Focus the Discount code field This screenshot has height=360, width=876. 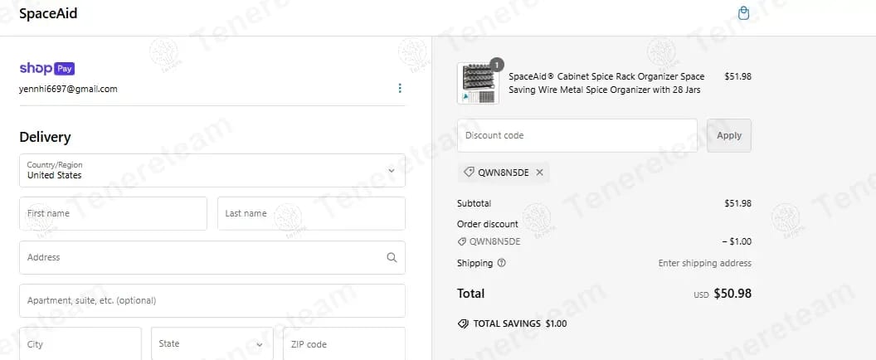pos(577,135)
